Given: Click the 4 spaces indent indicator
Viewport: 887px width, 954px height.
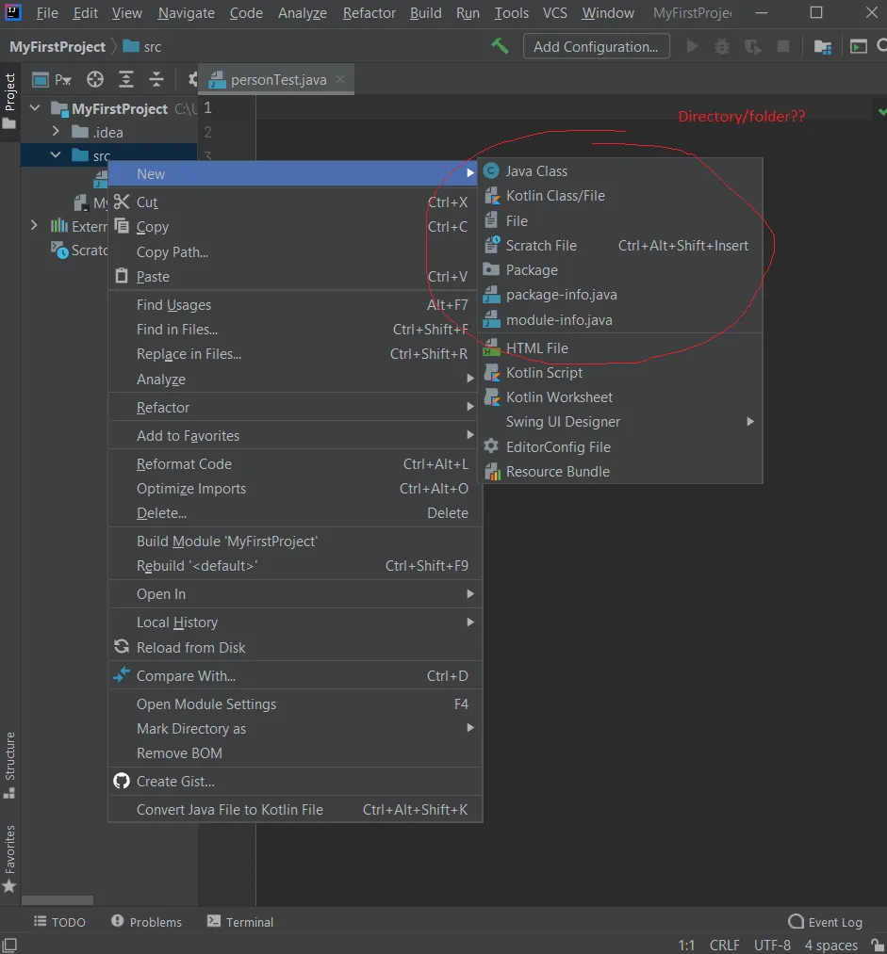Looking at the screenshot, I should coord(831,945).
